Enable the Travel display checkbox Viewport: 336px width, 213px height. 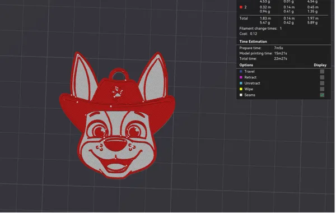(323, 72)
